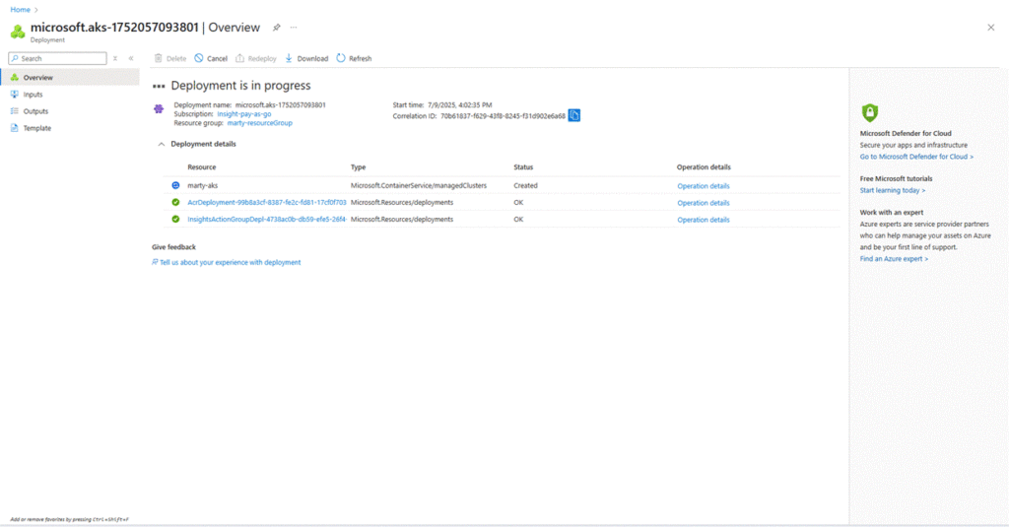Refresh the deployment status
The height and width of the screenshot is (527, 1009).
(x=354, y=59)
